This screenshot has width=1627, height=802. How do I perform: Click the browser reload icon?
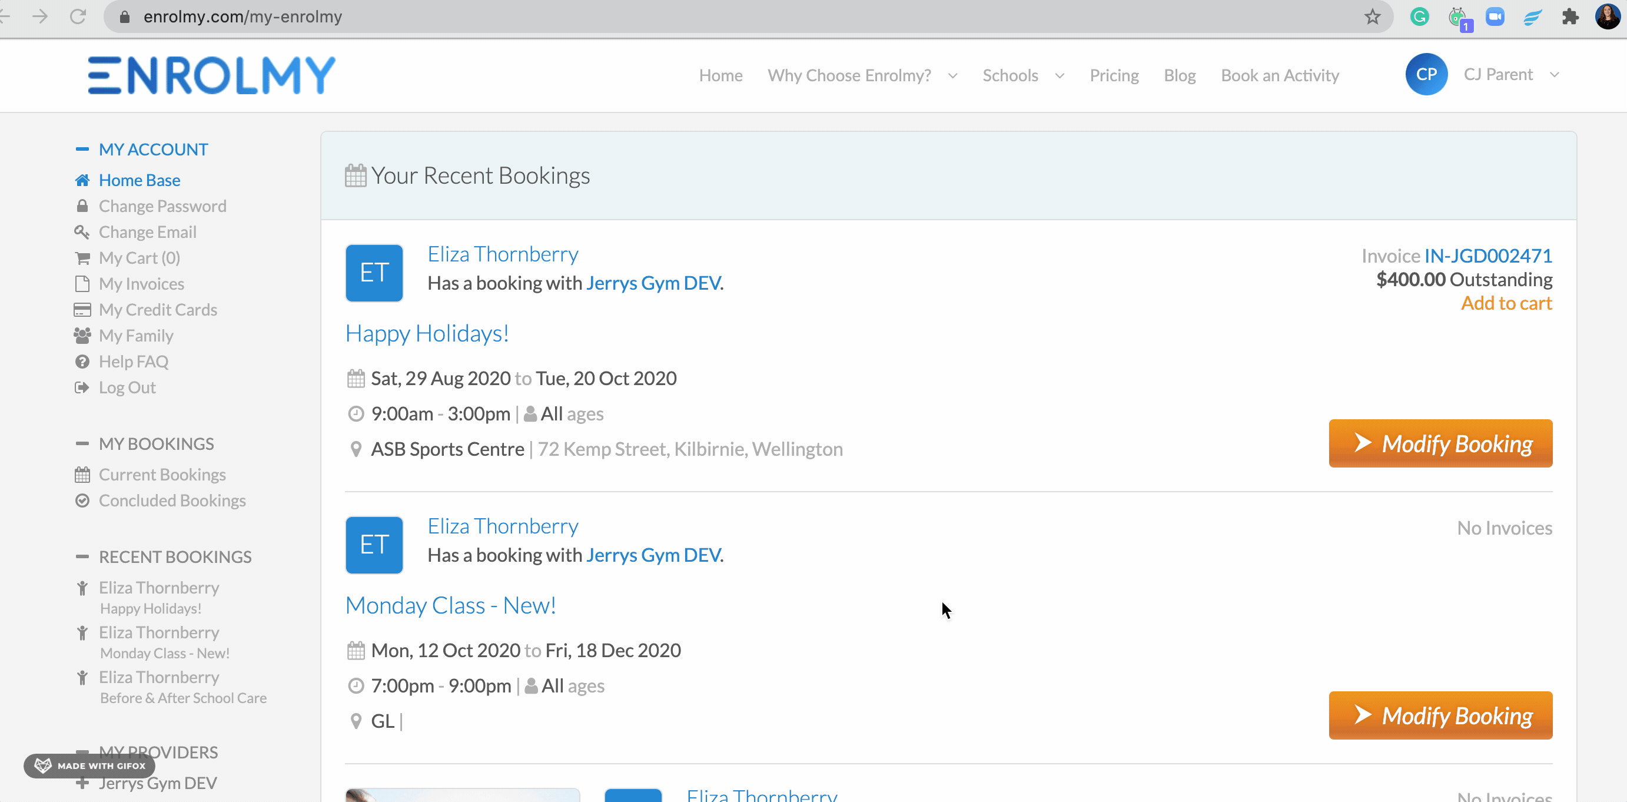tap(78, 16)
